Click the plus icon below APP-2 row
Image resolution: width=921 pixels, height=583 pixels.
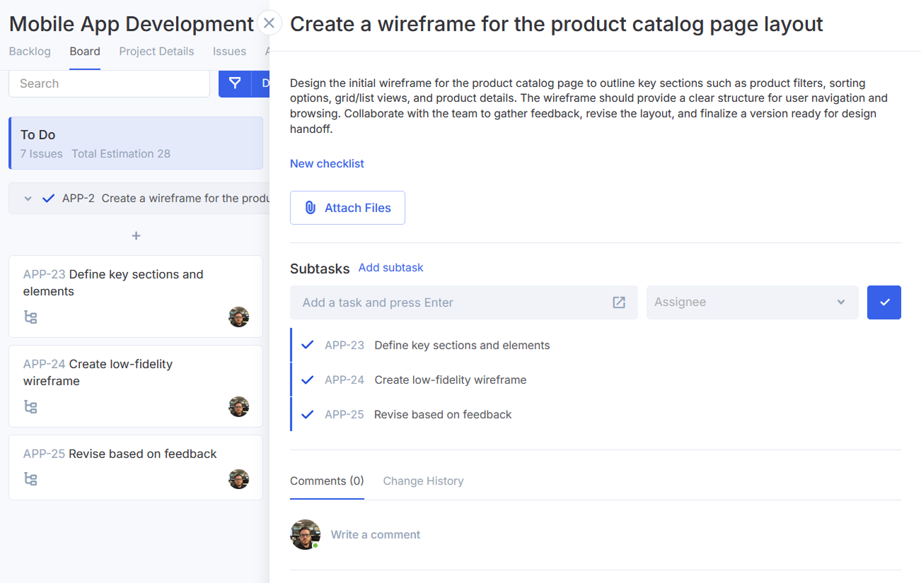[136, 236]
